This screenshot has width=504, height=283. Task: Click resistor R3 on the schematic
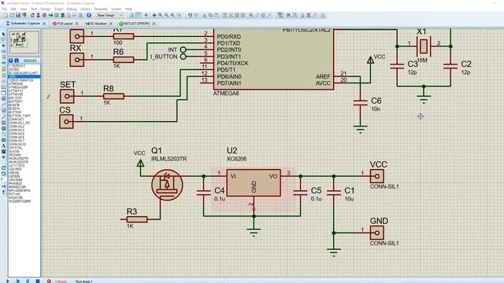137,219
